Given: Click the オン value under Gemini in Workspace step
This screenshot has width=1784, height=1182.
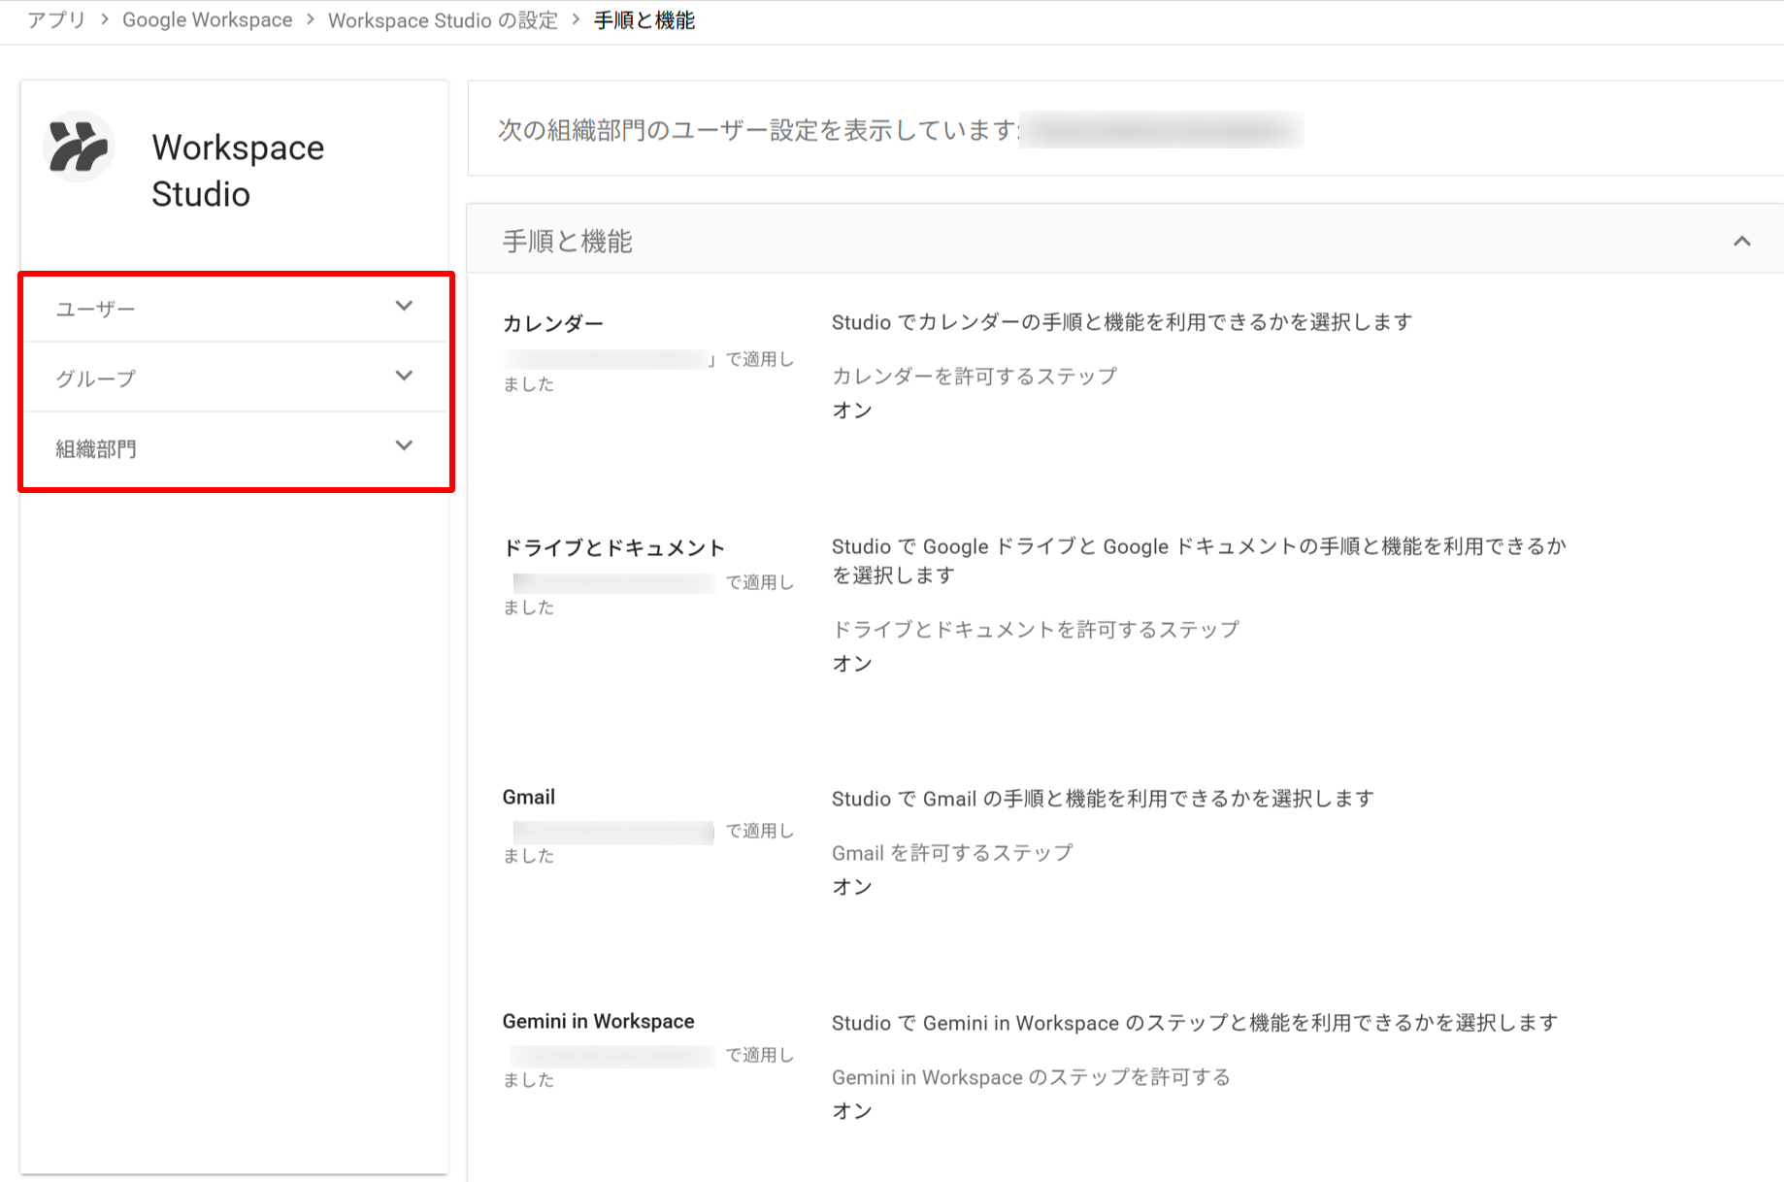Looking at the screenshot, I should pos(852,1111).
